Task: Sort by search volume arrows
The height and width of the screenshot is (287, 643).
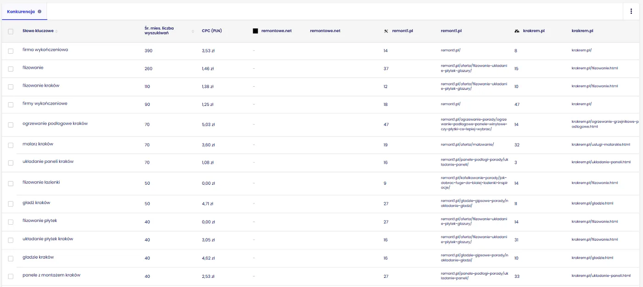Action: (193, 31)
